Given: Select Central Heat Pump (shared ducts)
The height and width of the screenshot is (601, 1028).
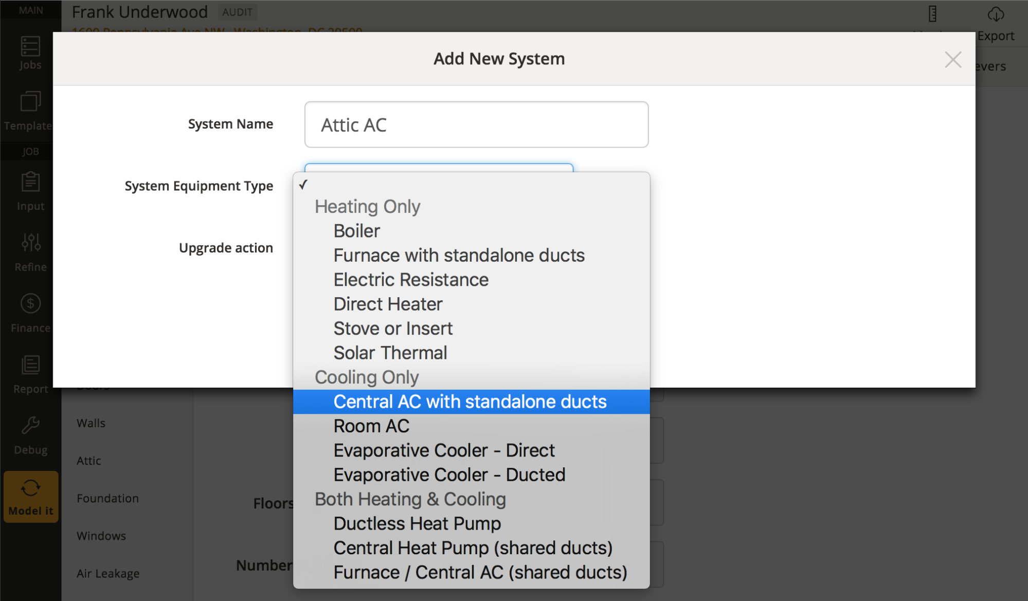Looking at the screenshot, I should click(471, 548).
